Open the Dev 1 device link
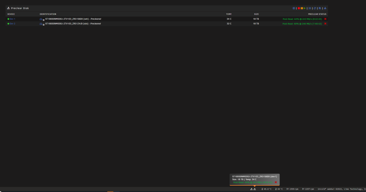 point(12,19)
